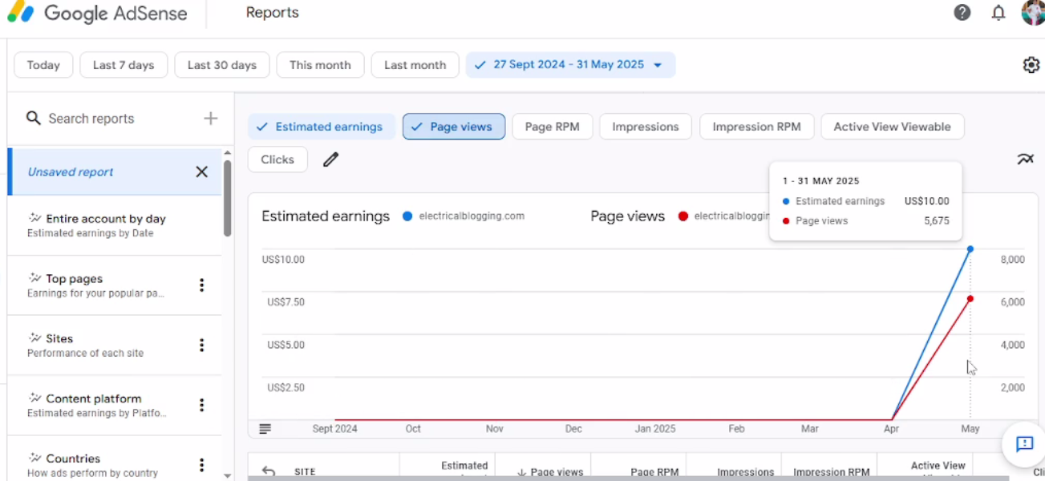Click the Jan 2025 axis label
The height and width of the screenshot is (481, 1045).
pyautogui.click(x=655, y=429)
